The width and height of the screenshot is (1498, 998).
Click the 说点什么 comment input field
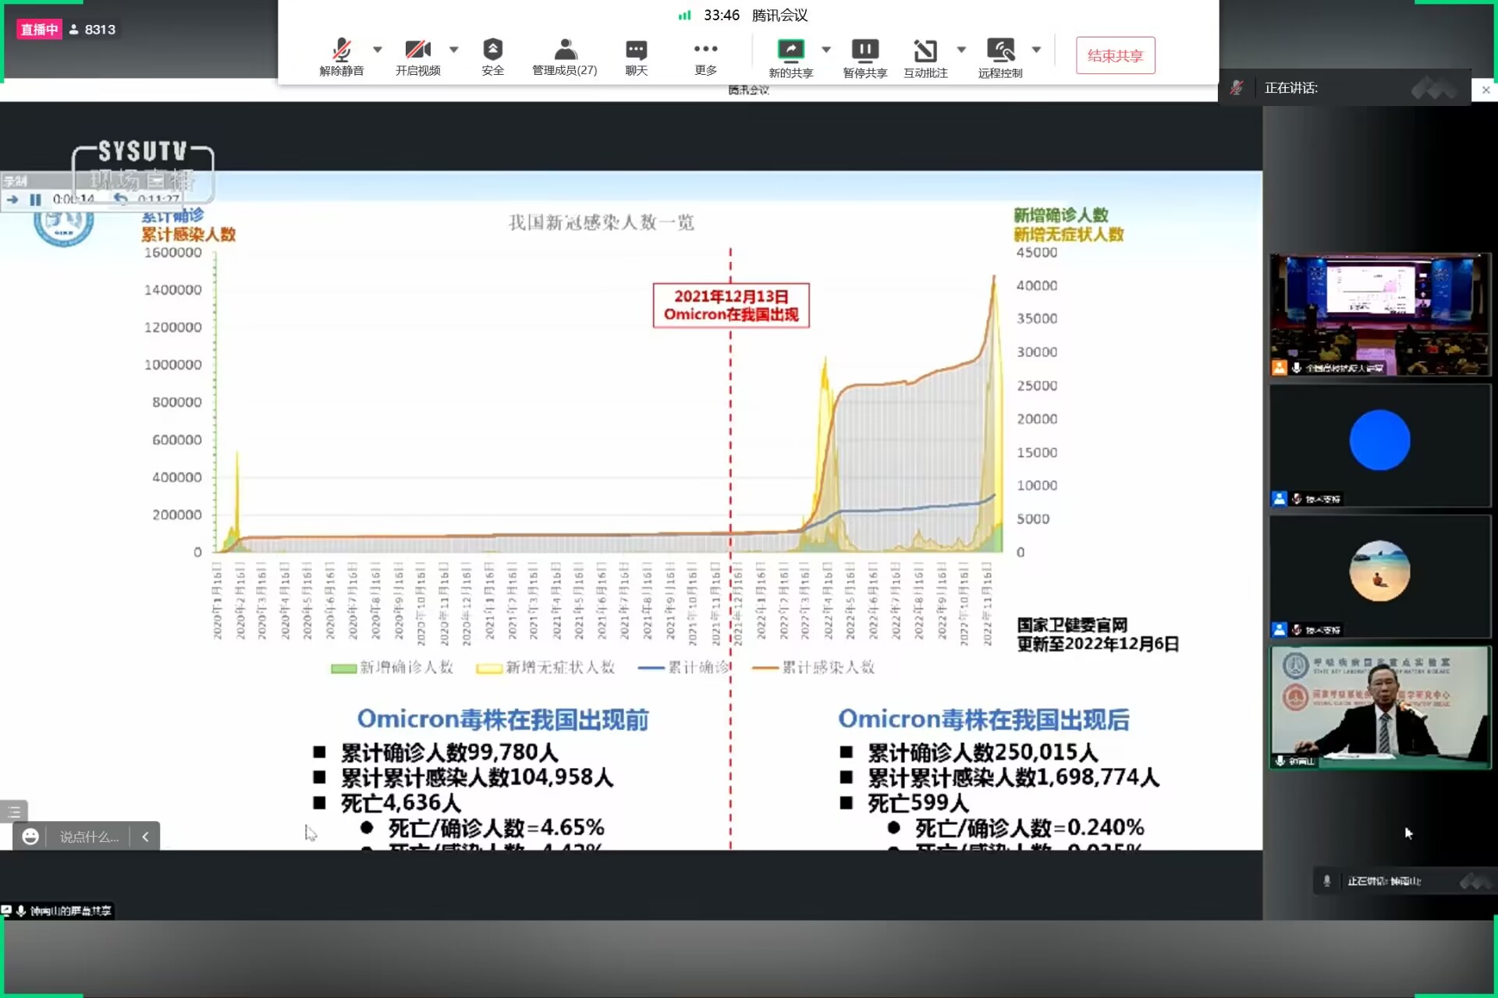point(90,837)
